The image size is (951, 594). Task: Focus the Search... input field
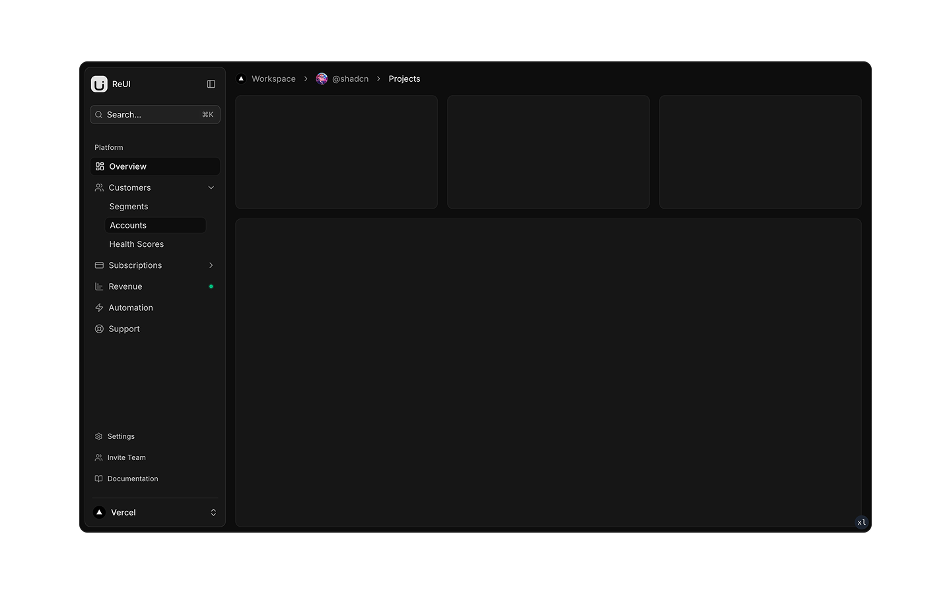tap(155, 115)
